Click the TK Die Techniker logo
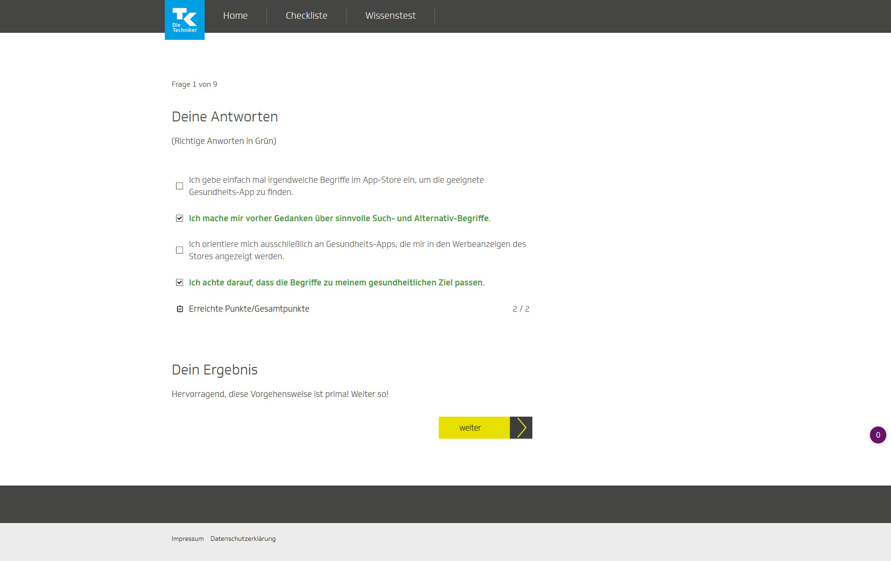This screenshot has width=891, height=561. (x=184, y=20)
